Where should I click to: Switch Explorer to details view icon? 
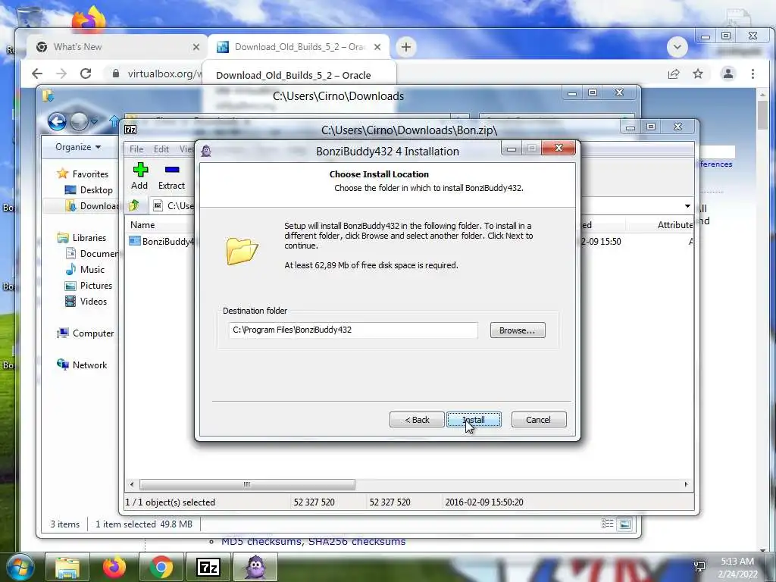[607, 524]
